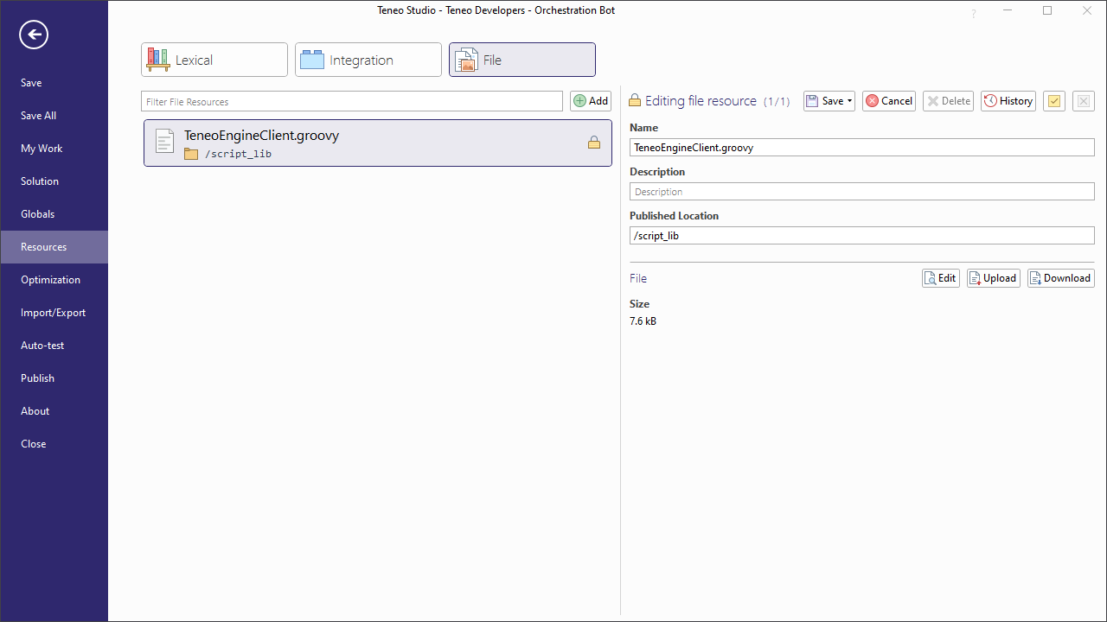Click the yellow checkmark icon button
Screen dimensions: 1107x622
click(x=1053, y=101)
